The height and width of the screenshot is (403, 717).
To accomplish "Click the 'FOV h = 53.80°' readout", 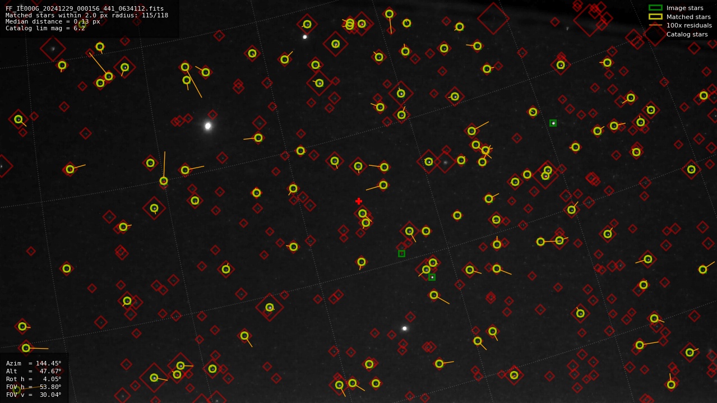I will coord(34,387).
